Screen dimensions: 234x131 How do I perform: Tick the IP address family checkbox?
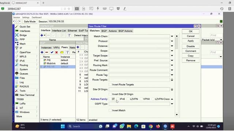tap(110, 99)
